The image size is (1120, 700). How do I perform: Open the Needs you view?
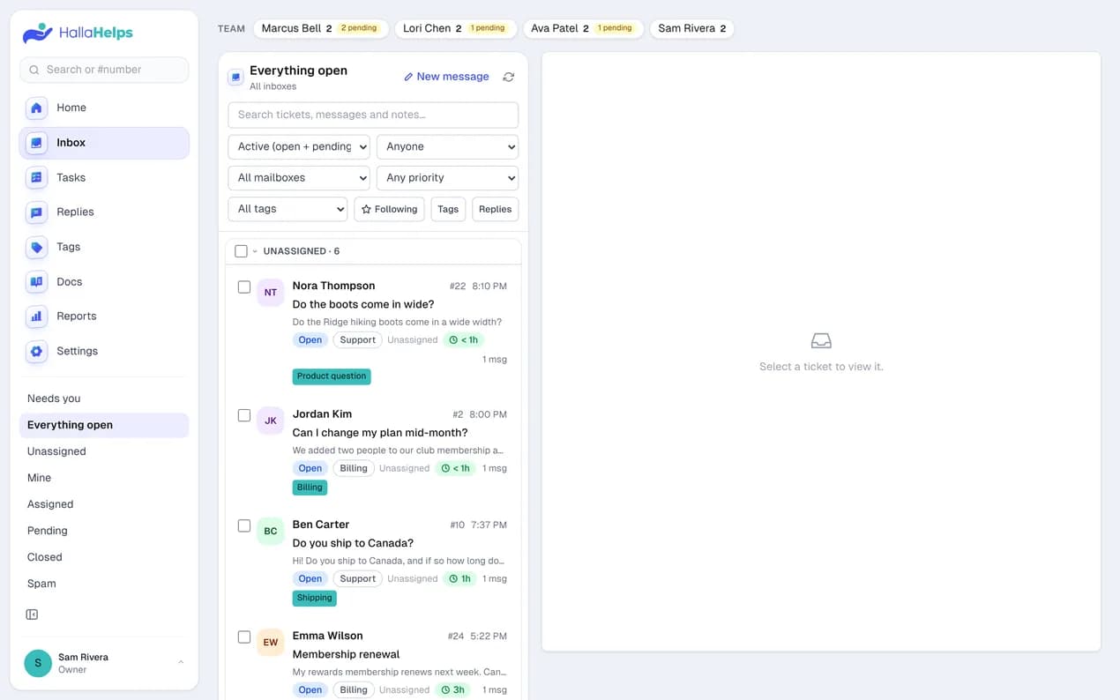click(104, 398)
